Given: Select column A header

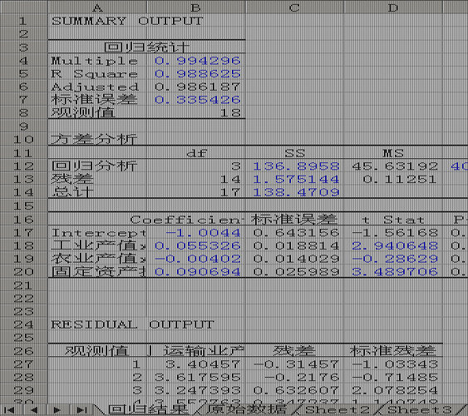Looking at the screenshot, I should pyautogui.click(x=97, y=7).
